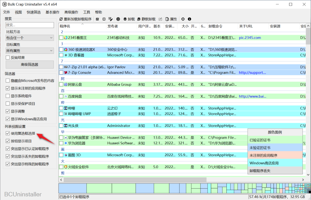Sort by the 程序名 column header

[x=83, y=26]
